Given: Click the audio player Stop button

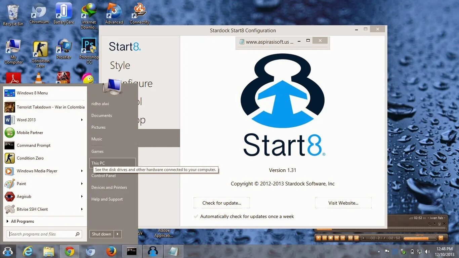Looking at the screenshot, I should 331,238.
